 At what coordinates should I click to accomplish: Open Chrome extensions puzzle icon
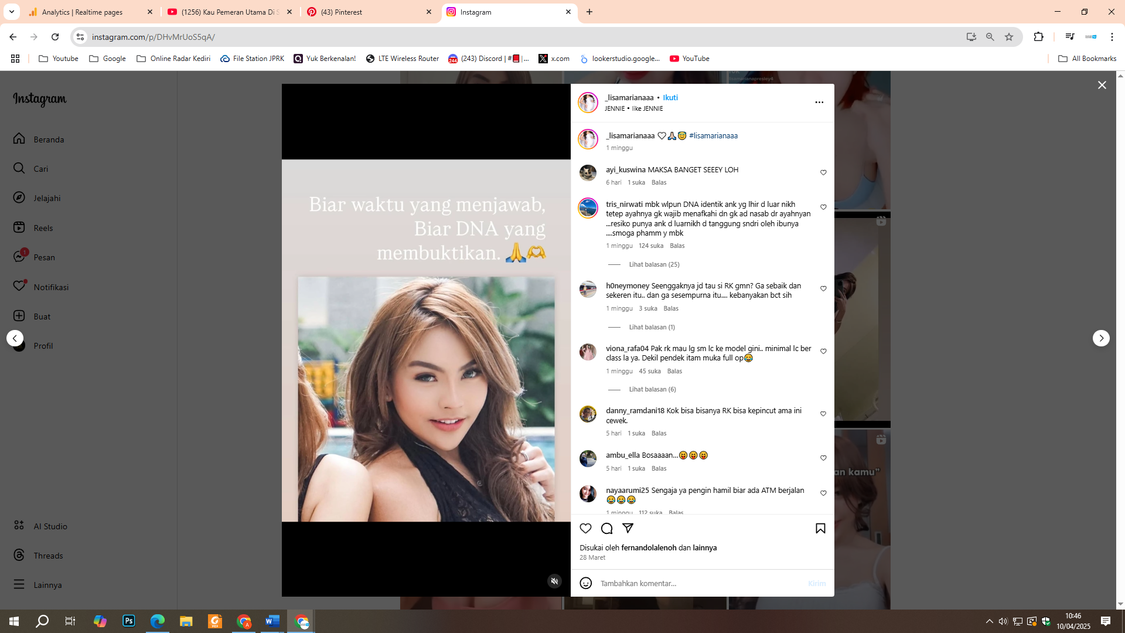[x=1038, y=37]
